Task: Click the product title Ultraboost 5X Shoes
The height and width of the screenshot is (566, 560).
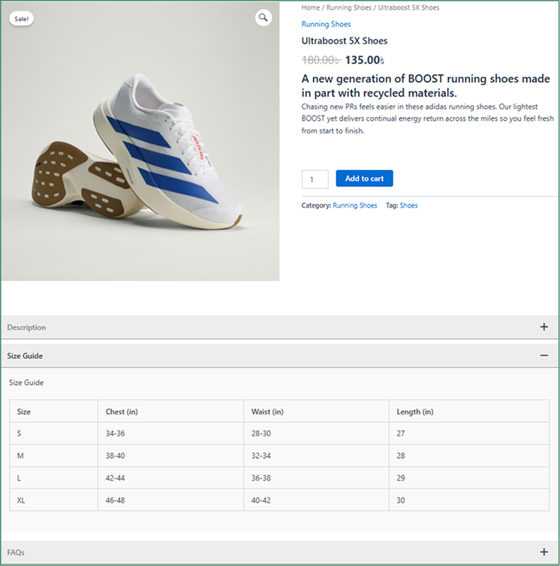Action: click(x=344, y=40)
